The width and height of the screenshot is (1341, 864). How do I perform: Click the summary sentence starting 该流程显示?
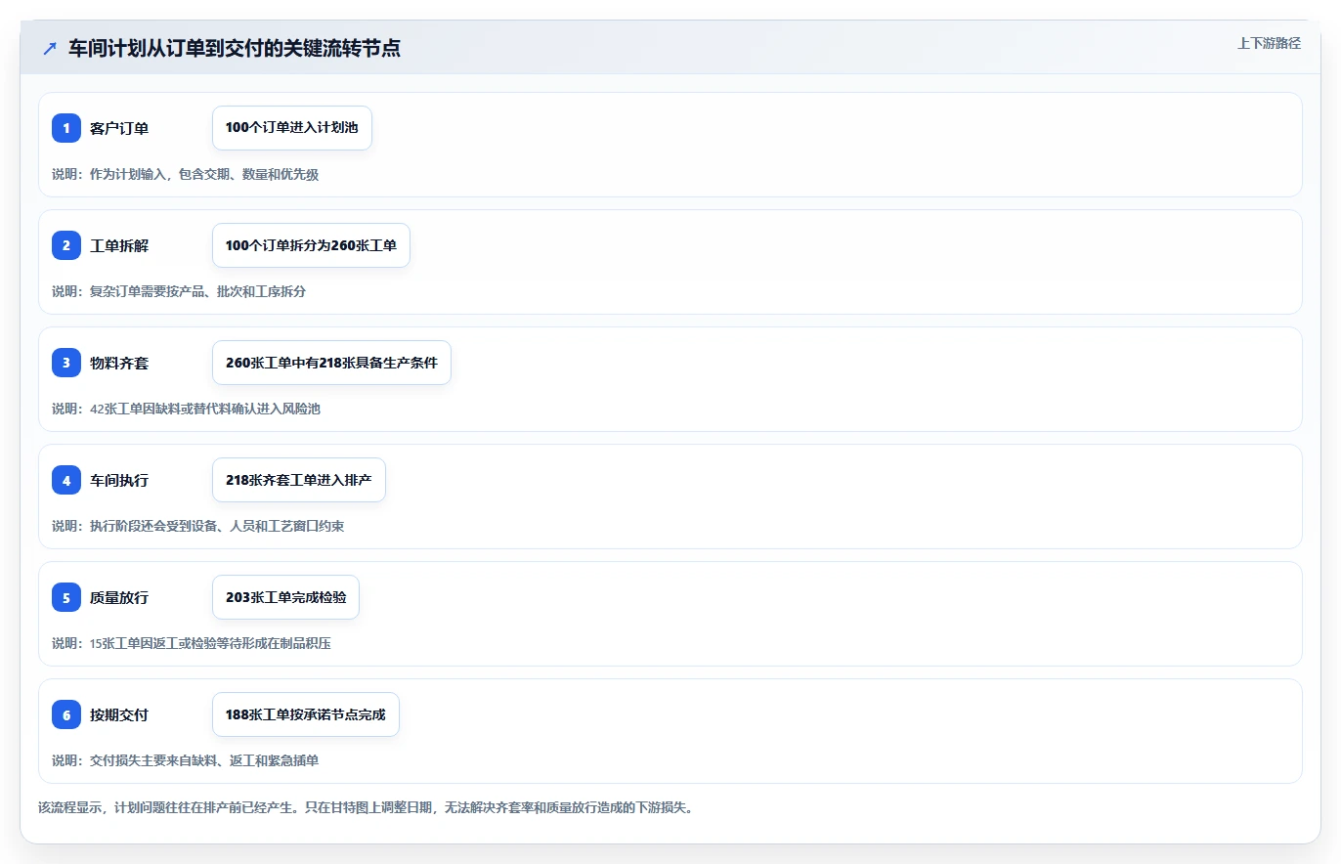pos(366,807)
